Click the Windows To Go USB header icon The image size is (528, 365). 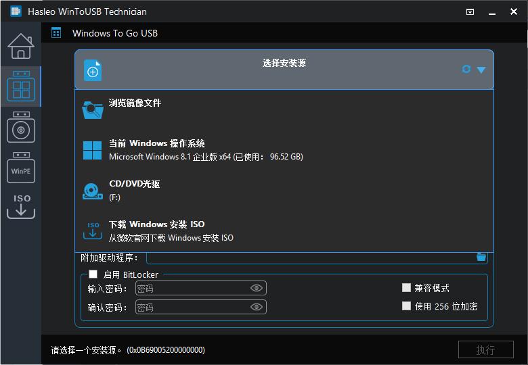(x=56, y=32)
